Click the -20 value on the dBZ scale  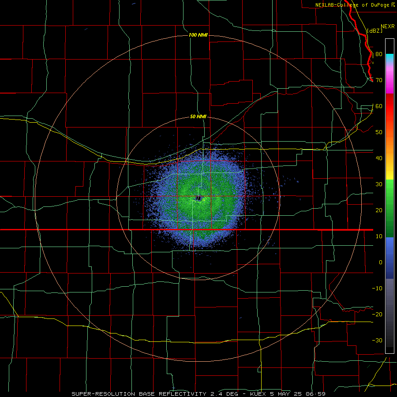[x=377, y=314]
